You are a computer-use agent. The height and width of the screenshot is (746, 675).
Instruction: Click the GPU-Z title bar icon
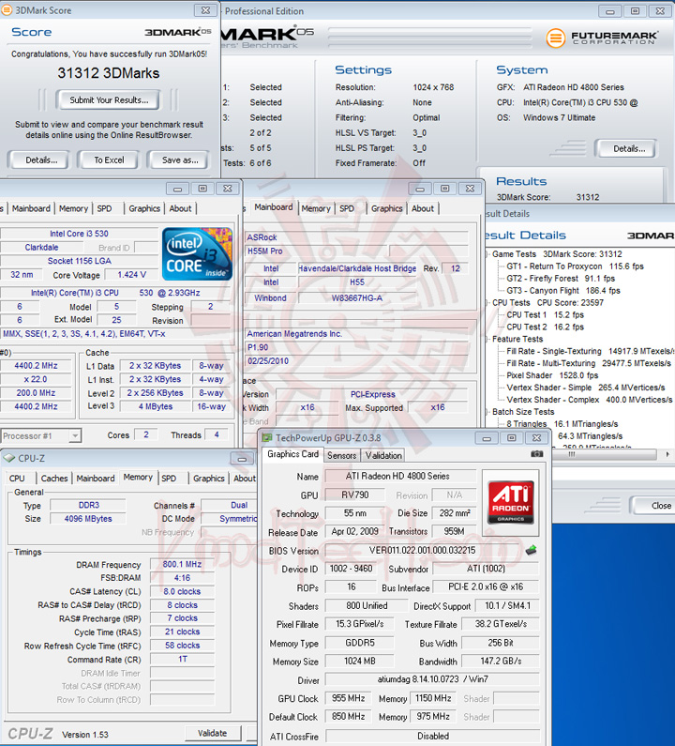(267, 437)
